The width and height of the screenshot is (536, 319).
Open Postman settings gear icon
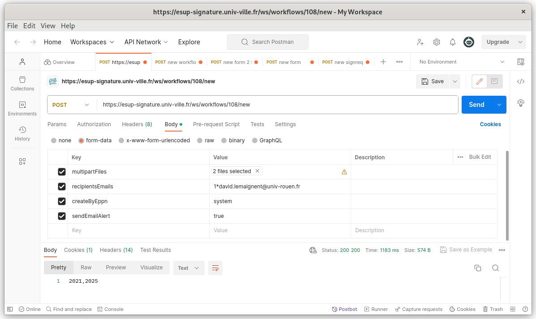click(x=436, y=42)
